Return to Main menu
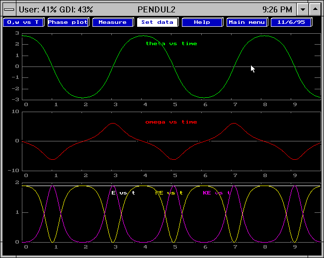 pos(247,22)
